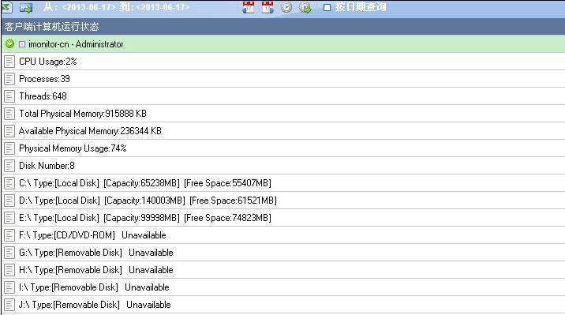Click the document icon beside C:\ drive row
Screen dimensions: 565x315
pos(9,183)
